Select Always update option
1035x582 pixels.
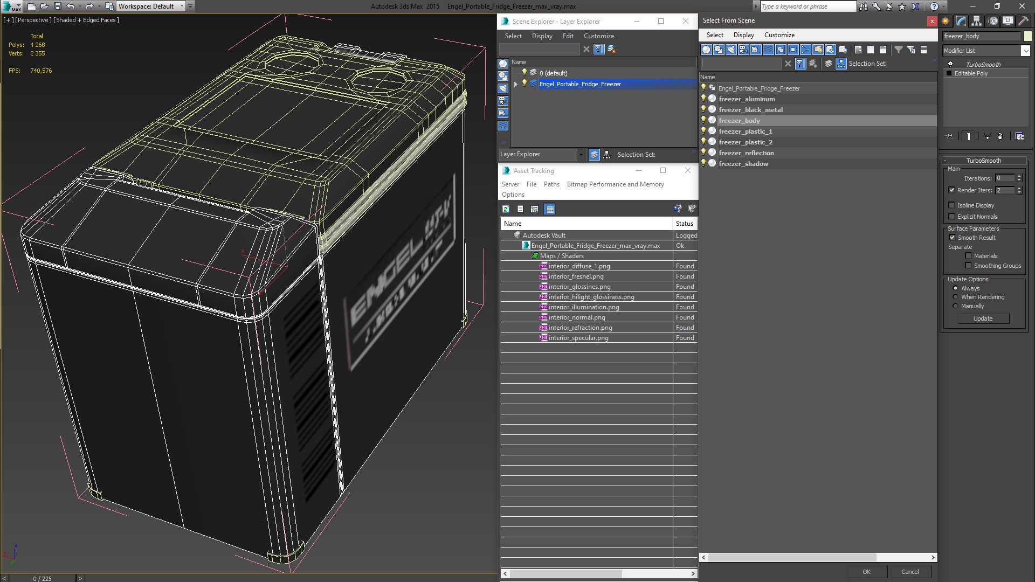click(x=955, y=288)
